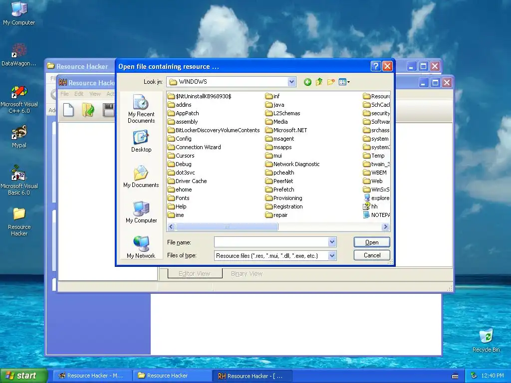The width and height of the screenshot is (511, 383).
Task: Expand the File name dropdown arrow
Action: click(x=332, y=242)
